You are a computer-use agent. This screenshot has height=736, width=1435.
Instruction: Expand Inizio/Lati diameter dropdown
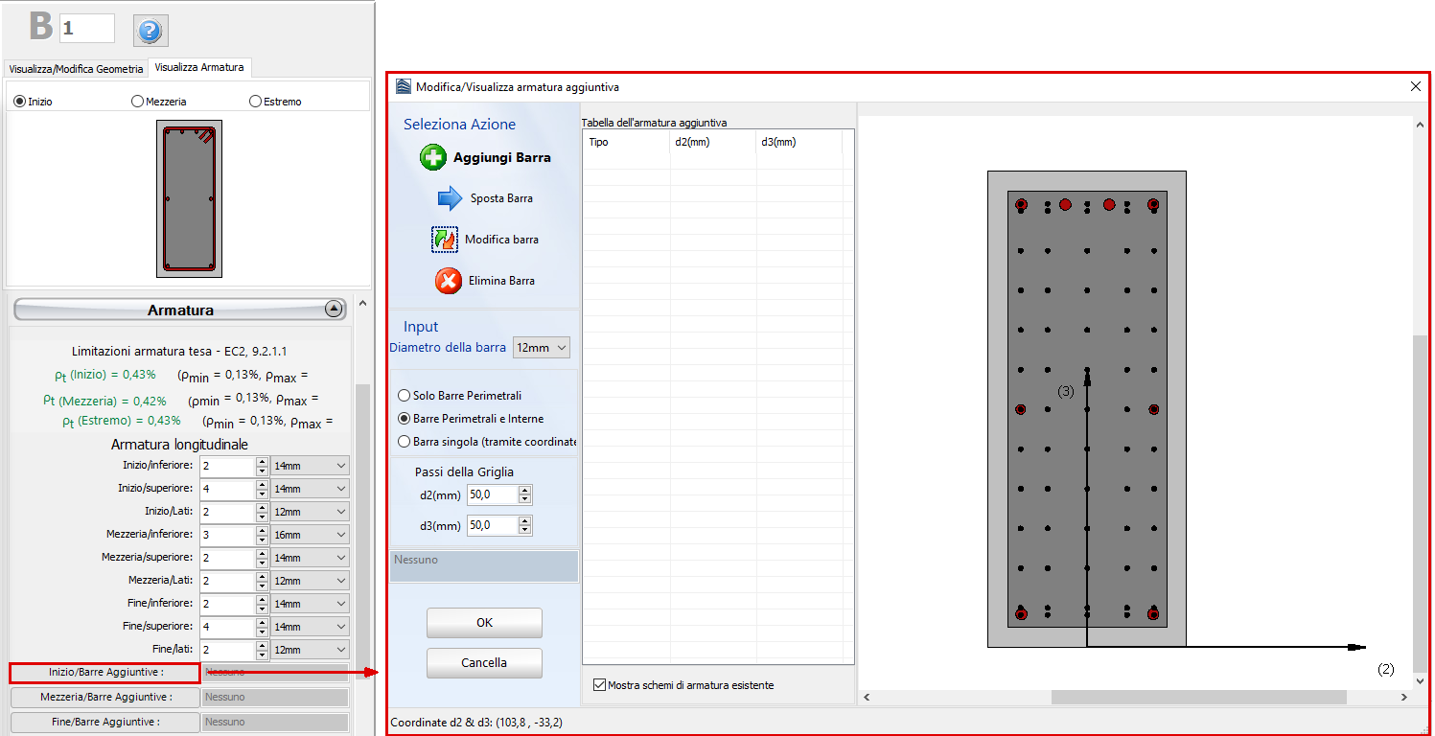click(310, 512)
